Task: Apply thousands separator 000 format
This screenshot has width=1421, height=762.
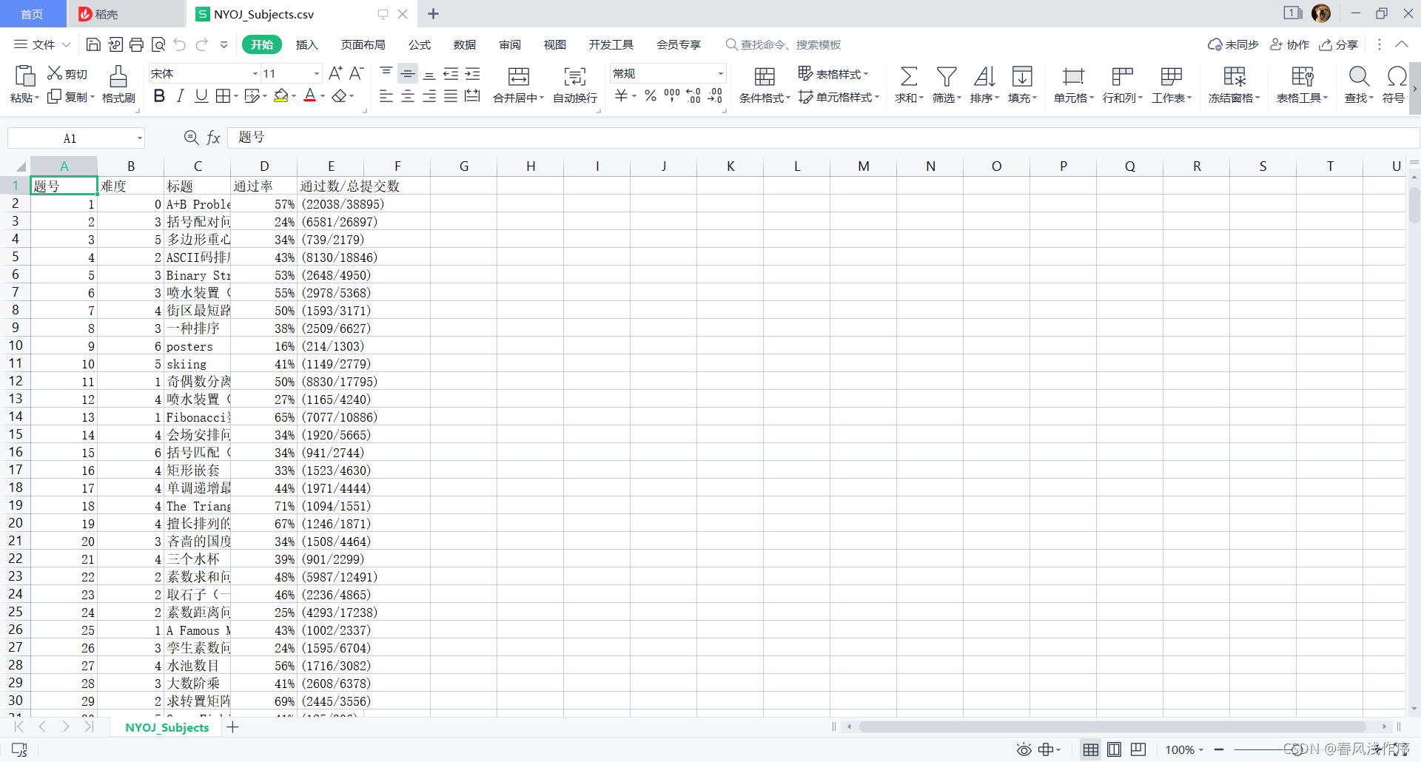Action: point(672,95)
